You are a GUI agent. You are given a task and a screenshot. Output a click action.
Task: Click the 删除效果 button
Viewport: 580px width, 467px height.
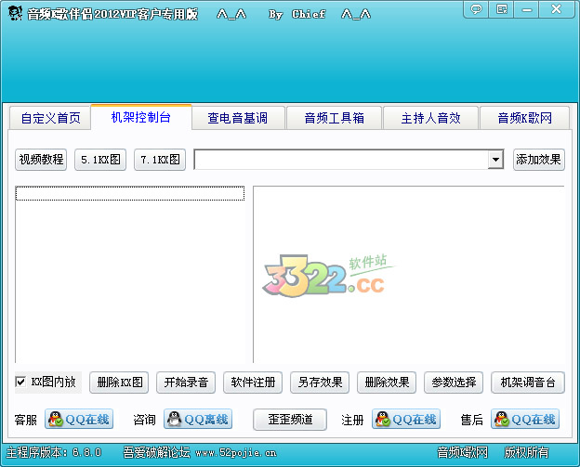pyautogui.click(x=387, y=383)
